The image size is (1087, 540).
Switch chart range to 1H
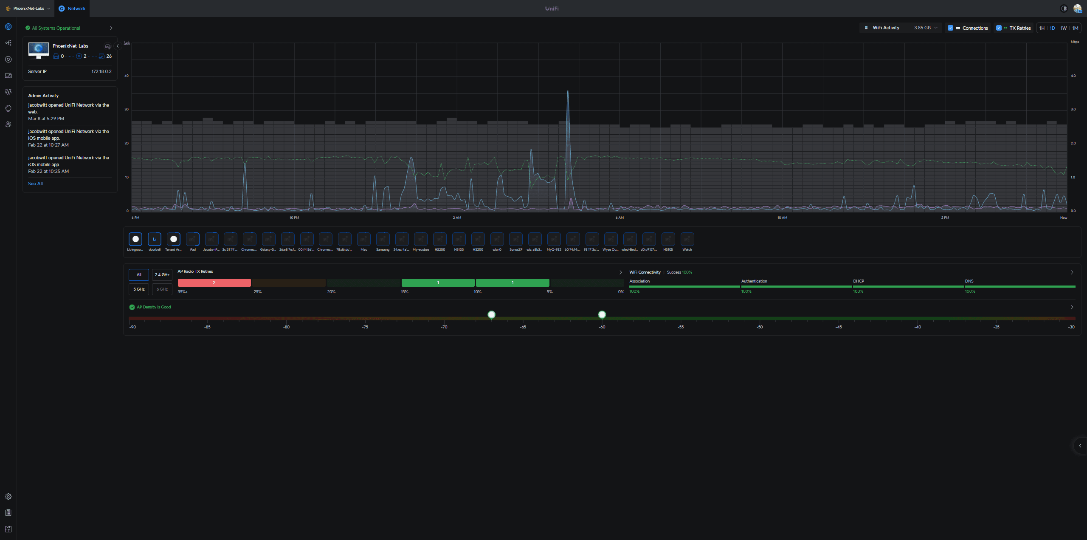coord(1042,28)
